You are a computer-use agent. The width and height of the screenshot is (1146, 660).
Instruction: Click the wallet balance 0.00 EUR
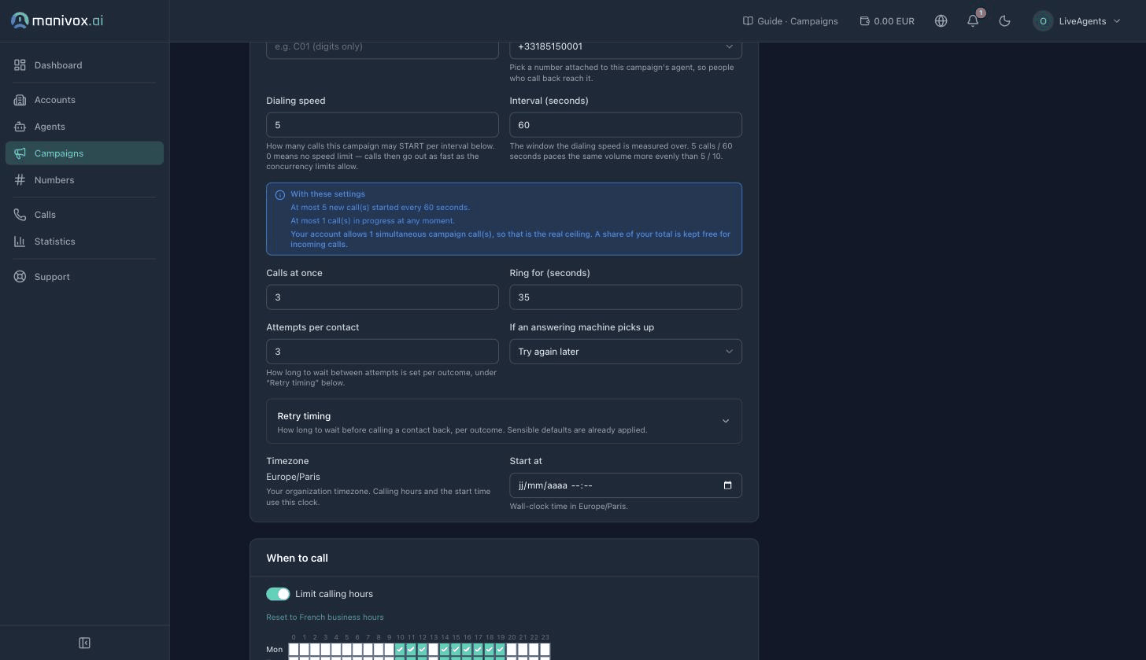coord(887,21)
